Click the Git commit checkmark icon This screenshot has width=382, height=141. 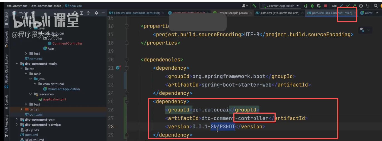coord(348,6)
